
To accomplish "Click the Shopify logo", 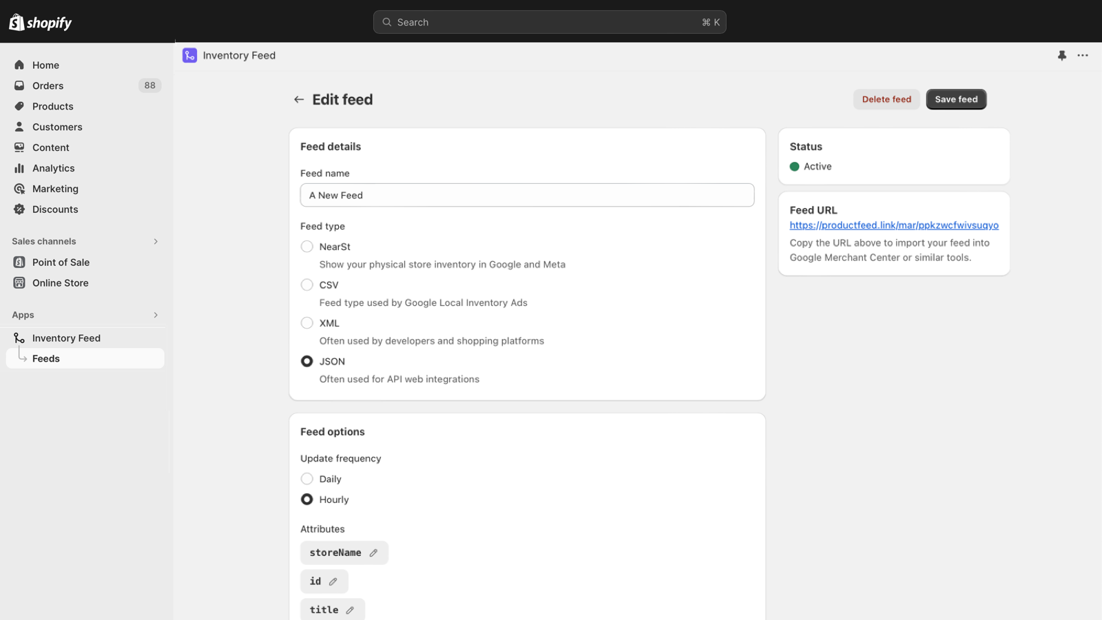I will (x=41, y=21).
